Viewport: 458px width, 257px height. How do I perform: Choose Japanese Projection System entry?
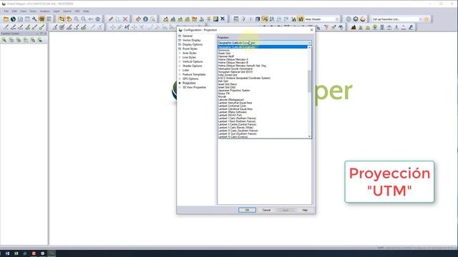(x=234, y=91)
